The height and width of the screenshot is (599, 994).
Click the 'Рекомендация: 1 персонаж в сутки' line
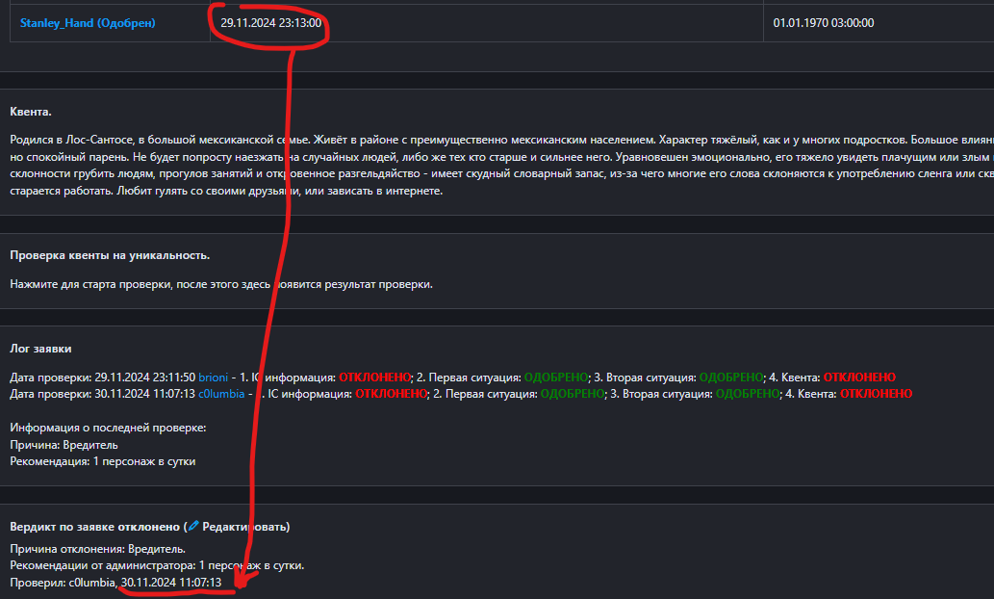coord(103,461)
